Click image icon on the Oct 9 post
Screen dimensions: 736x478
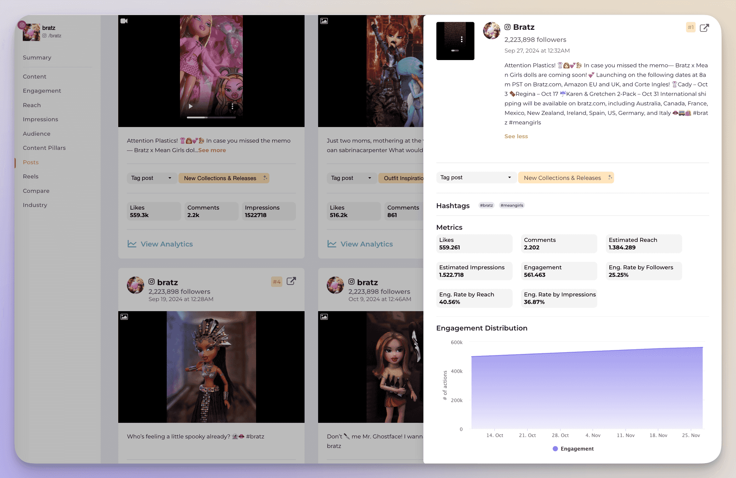click(324, 317)
